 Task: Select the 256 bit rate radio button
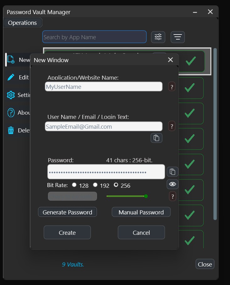pos(116,185)
